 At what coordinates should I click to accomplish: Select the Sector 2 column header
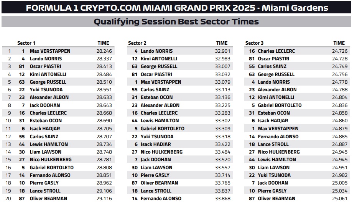[137, 43]
